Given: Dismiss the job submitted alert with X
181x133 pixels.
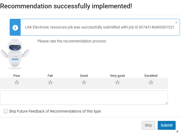Looking at the screenshot, I should pyautogui.click(x=176, y=23).
